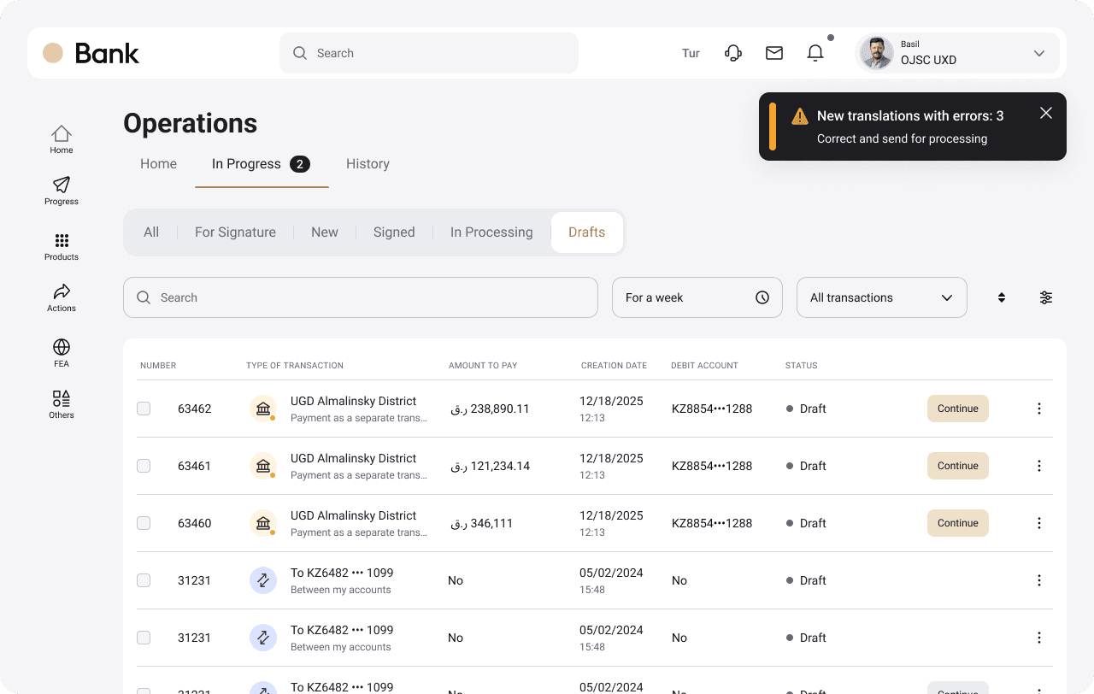Image resolution: width=1094 pixels, height=694 pixels.
Task: Filter by New operations
Action: coord(325,232)
